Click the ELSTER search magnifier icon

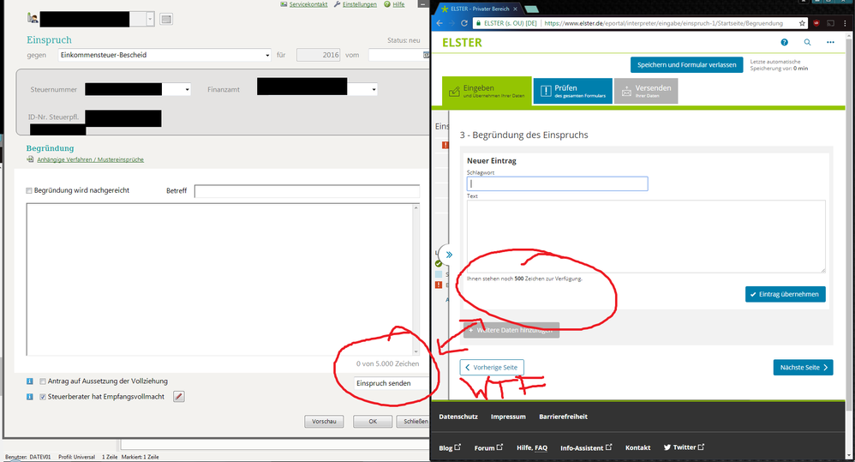click(808, 43)
